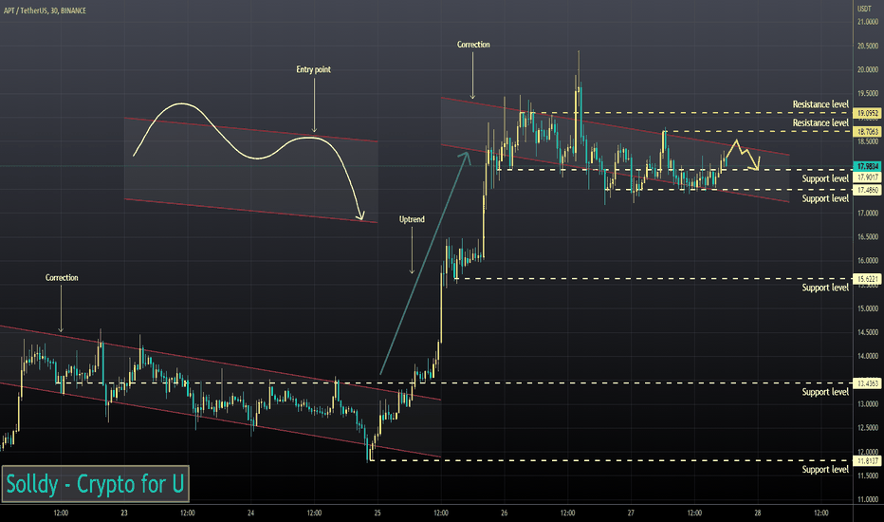The height and width of the screenshot is (522, 884).
Task: Click the USDT currency label on price axis
Action: (x=864, y=9)
